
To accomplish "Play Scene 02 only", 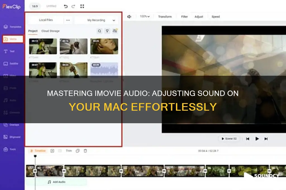I will point(229,139).
